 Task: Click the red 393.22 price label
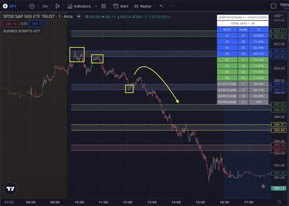(279, 150)
